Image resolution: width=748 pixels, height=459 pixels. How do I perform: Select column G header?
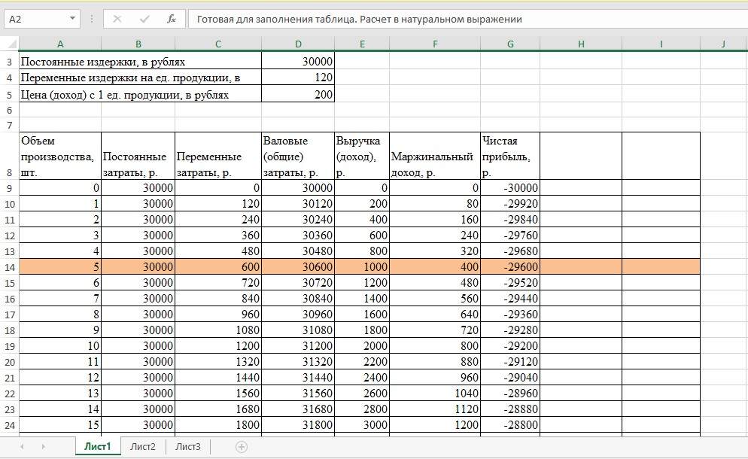pyautogui.click(x=510, y=44)
